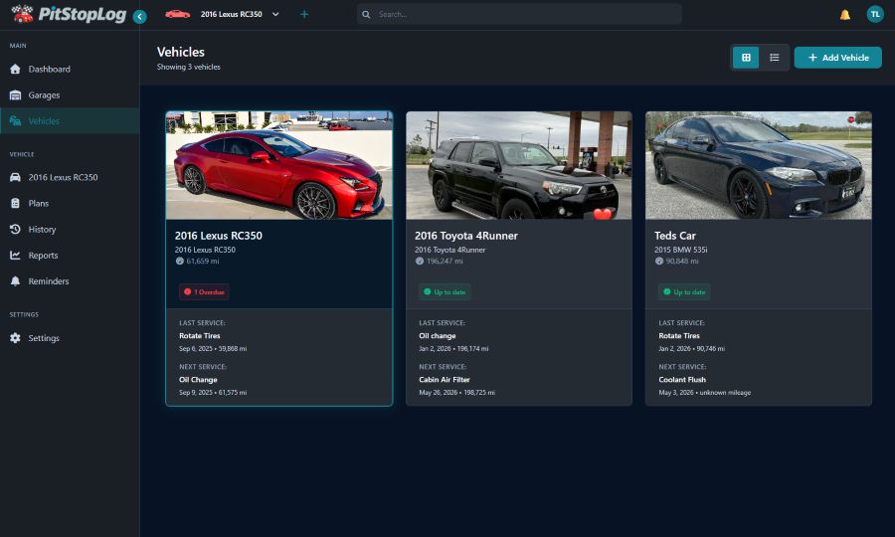The width and height of the screenshot is (895, 537).
Task: Go to Dashboard in the sidebar
Action: click(x=70, y=69)
